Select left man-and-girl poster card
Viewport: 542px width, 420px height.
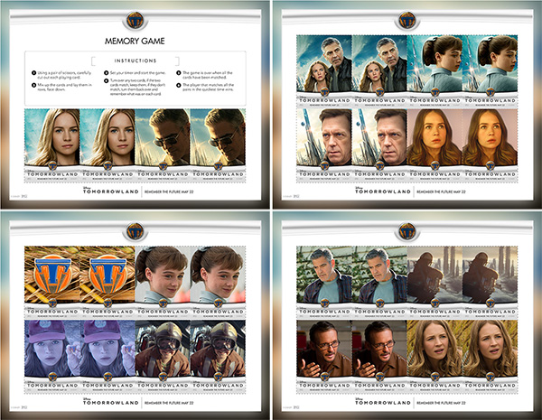tap(324, 70)
